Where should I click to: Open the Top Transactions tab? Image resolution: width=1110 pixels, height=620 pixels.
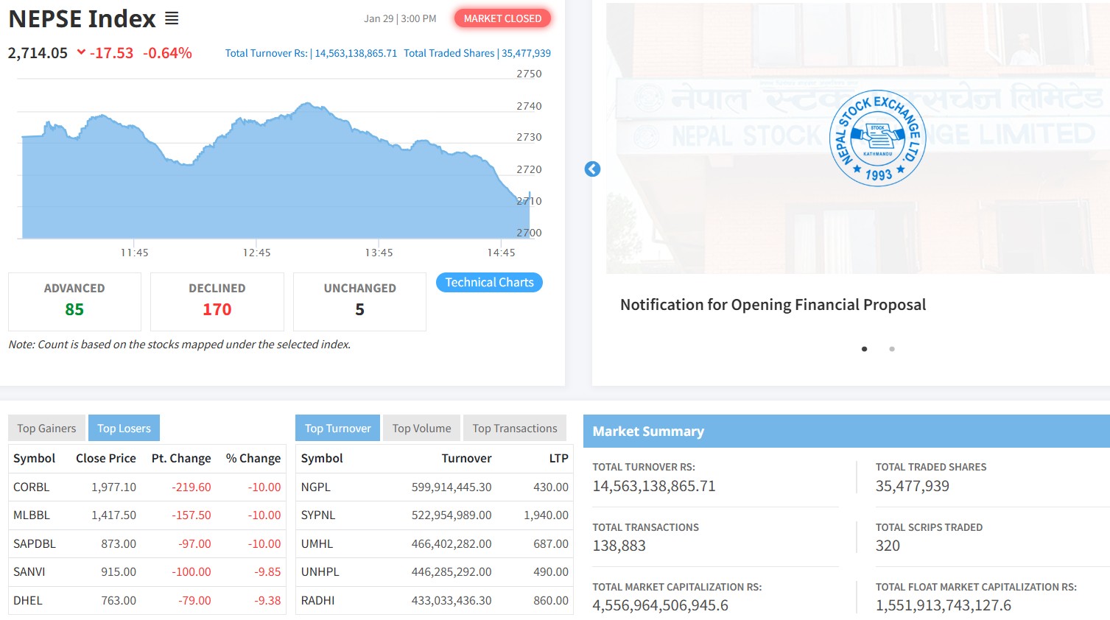514,429
